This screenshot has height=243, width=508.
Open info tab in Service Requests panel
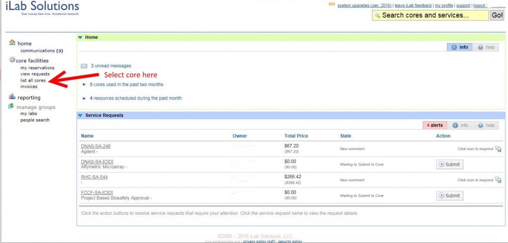[460, 125]
